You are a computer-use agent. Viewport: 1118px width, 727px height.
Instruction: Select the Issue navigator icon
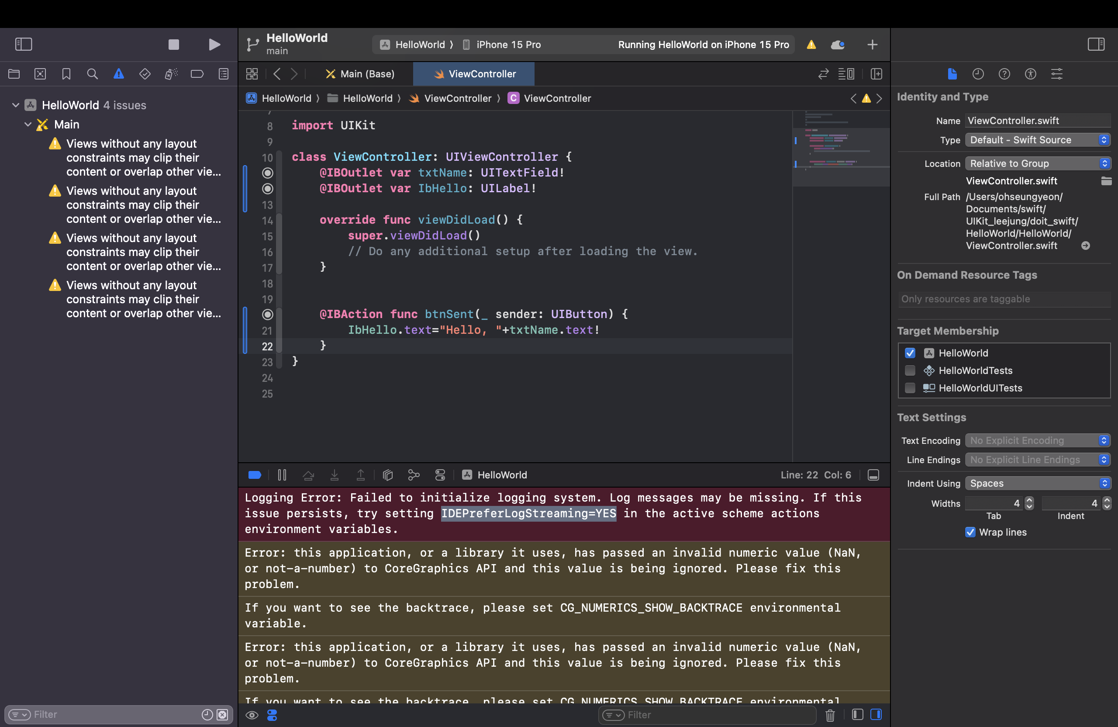point(119,74)
